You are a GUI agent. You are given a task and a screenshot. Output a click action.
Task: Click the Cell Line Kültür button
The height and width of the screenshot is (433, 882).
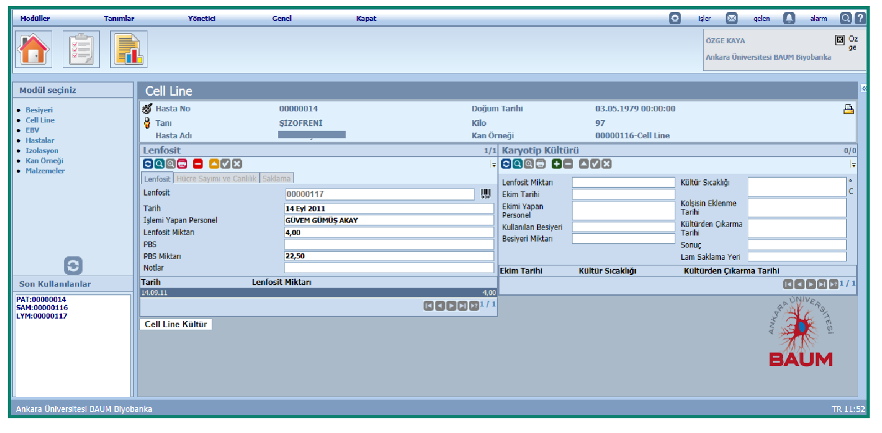pyautogui.click(x=176, y=324)
